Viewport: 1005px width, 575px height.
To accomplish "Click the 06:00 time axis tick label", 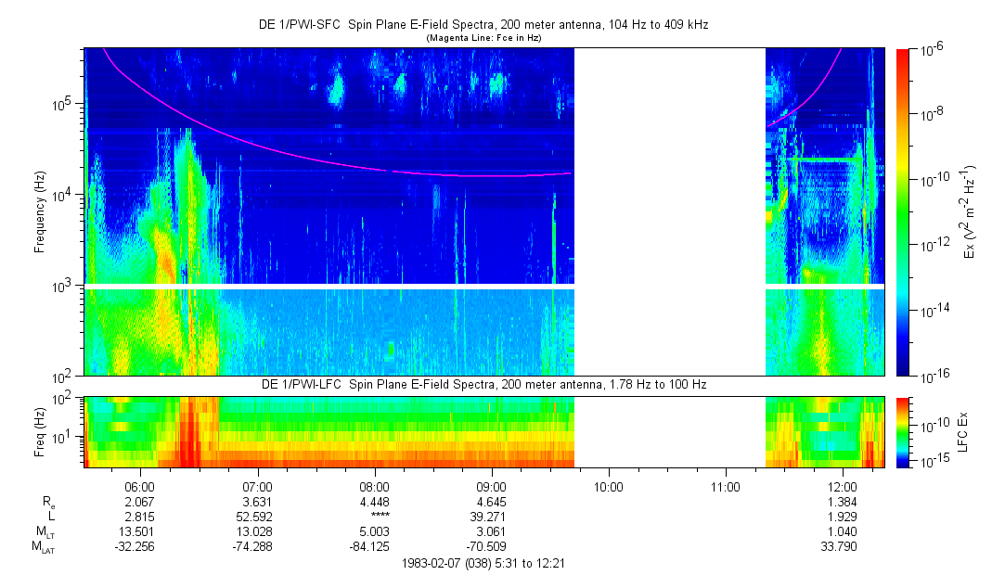I will click(139, 486).
